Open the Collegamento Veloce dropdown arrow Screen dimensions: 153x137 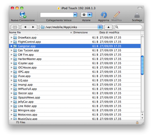click(x=75, y=15)
